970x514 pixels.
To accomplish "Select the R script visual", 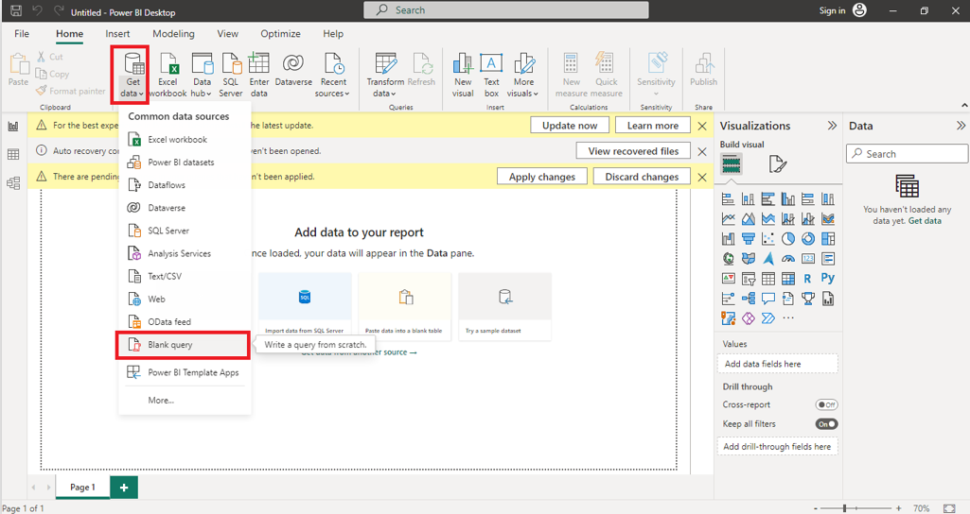I will click(808, 279).
